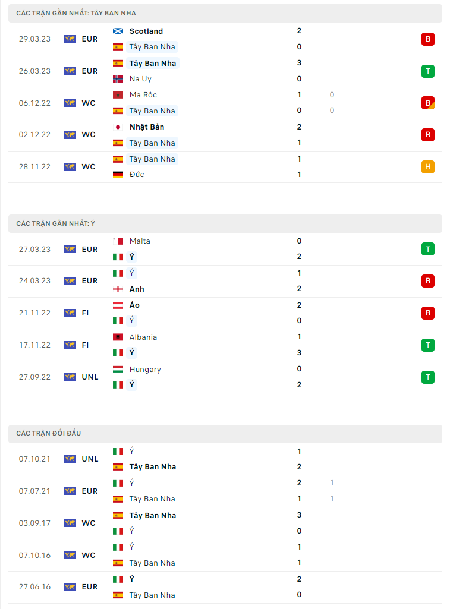The height and width of the screenshot is (609, 450).
Task: Click the Malta flag icon
Action: [x=118, y=241]
